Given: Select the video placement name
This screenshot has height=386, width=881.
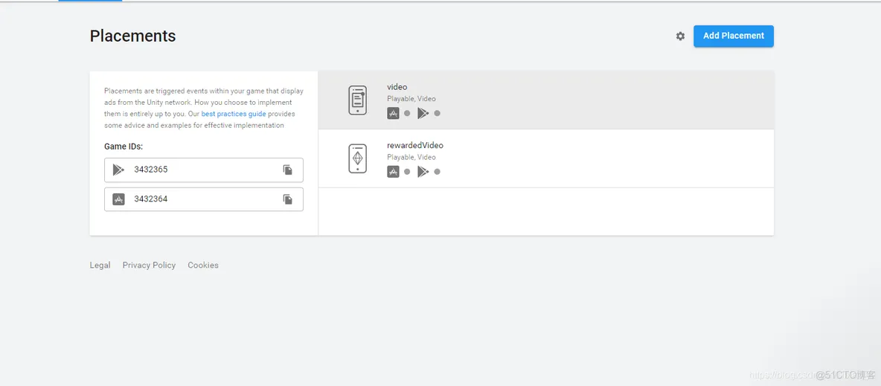Looking at the screenshot, I should click(397, 87).
